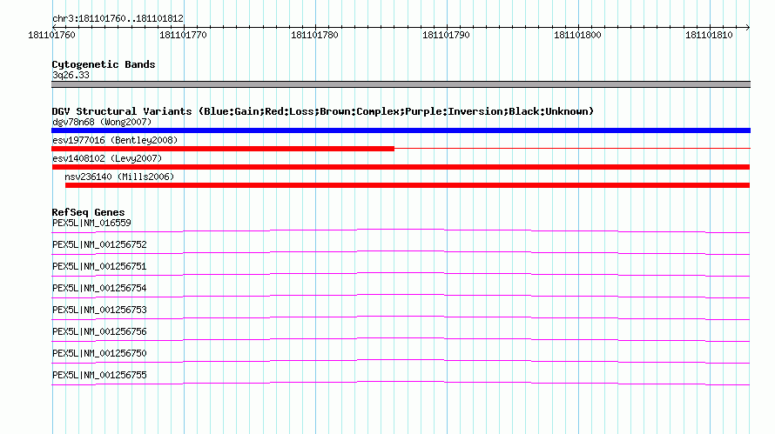Click the PEX5L|NM_001256755 transcript label
Viewport: 775px width, 434px height.
(x=99, y=375)
